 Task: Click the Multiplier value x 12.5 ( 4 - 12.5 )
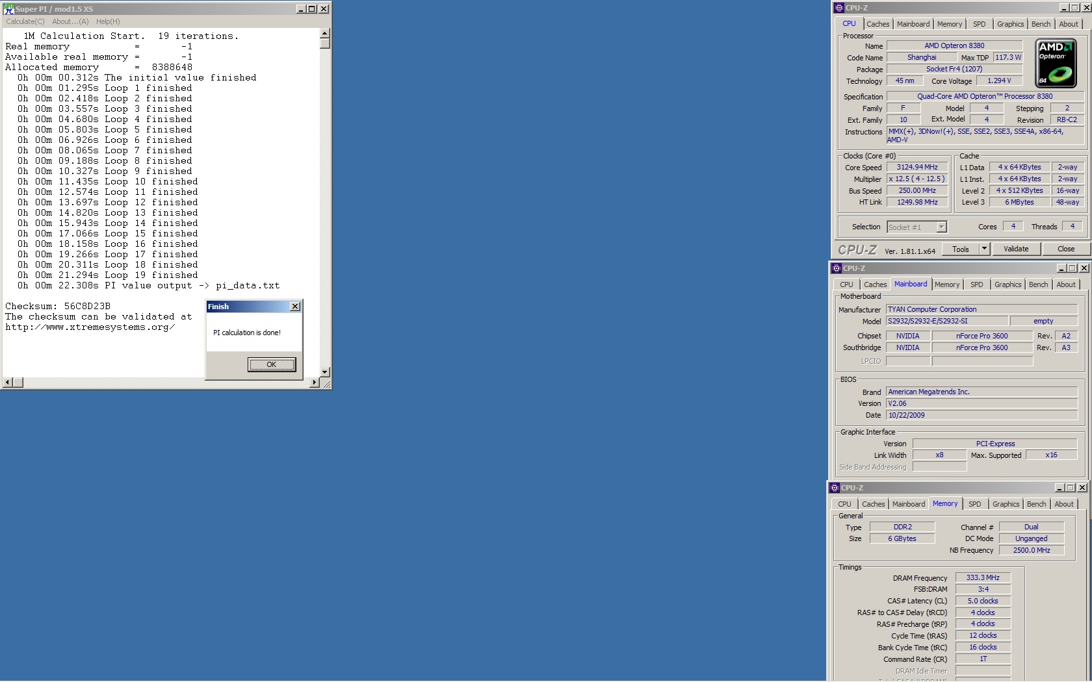(x=917, y=179)
